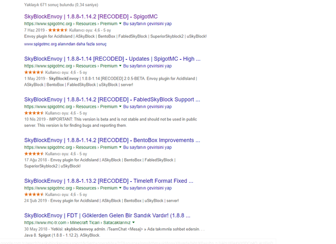
Task: Click snippet starting '30 May 2018 - Yetkisi'
Action: [x=114, y=232]
